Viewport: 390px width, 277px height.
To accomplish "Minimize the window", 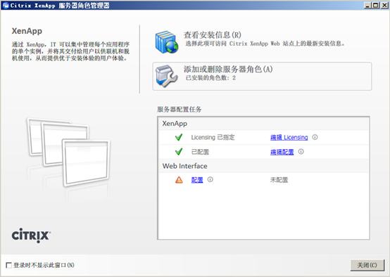I will pyautogui.click(x=367, y=5).
